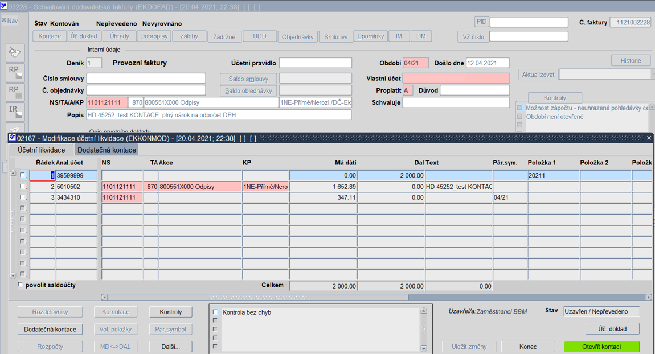Open the Zádržné section
Image resolution: width=655 pixels, height=354 pixels.
(224, 37)
